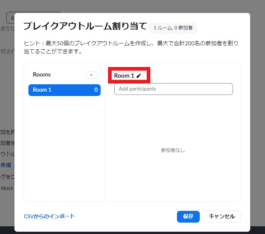Viewport: 265px width, 234px height.
Task: Click the pencil icon to rename Room 1
Action: coord(139,75)
